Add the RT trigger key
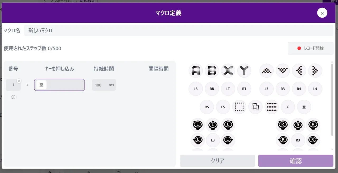 click(244, 89)
